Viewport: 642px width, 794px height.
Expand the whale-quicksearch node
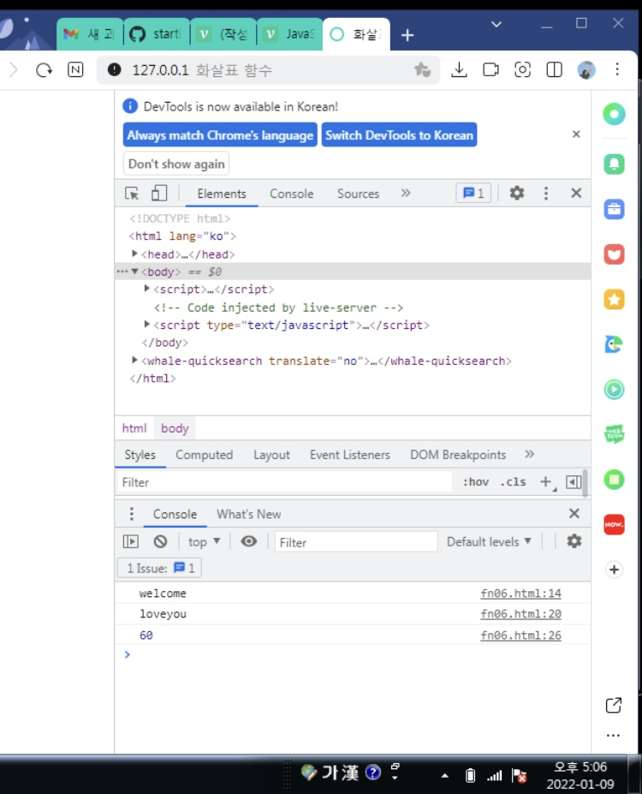[134, 360]
